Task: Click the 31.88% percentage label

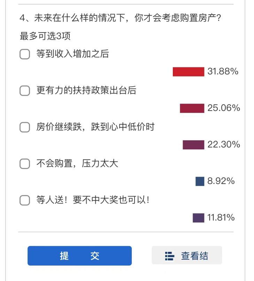Action: click(x=223, y=71)
